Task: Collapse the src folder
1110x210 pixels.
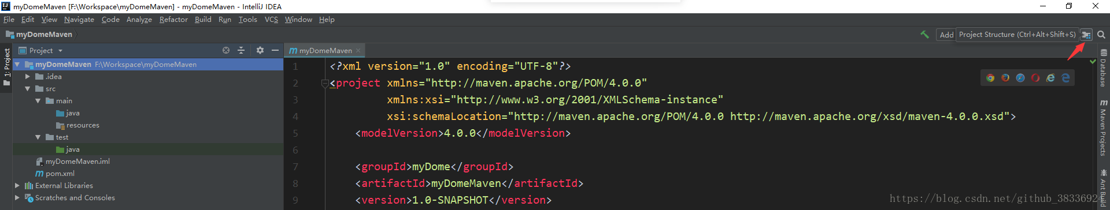Action: tap(27, 89)
